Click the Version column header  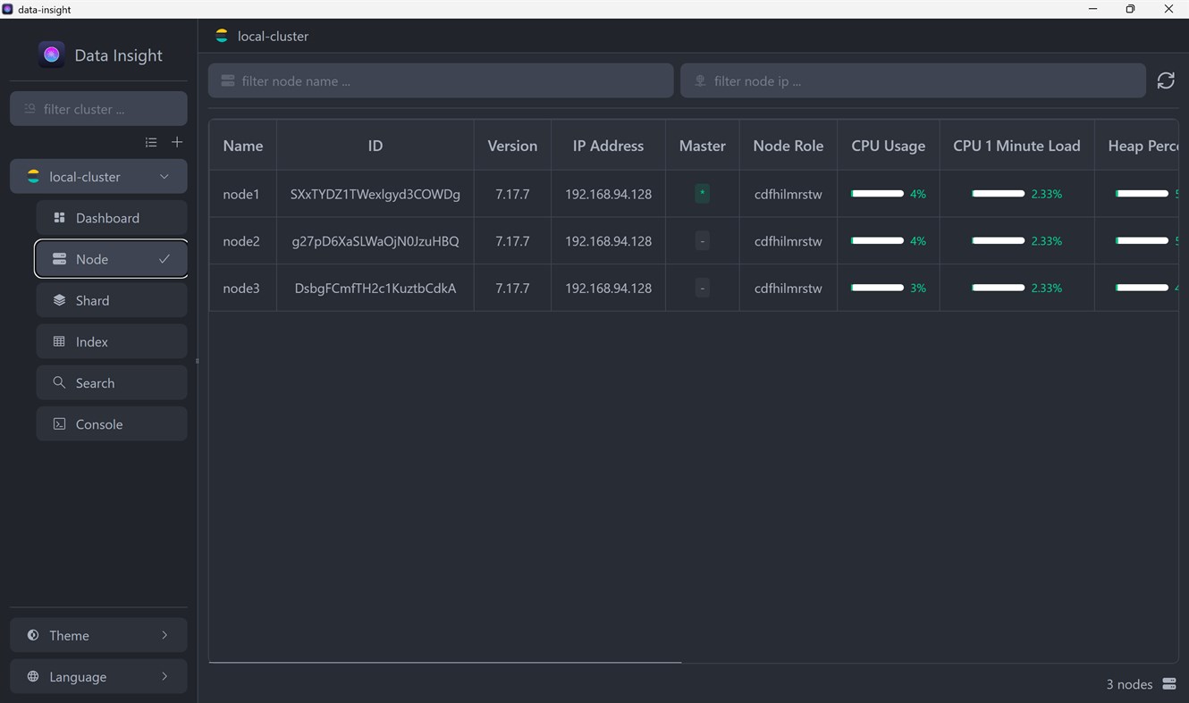512,146
